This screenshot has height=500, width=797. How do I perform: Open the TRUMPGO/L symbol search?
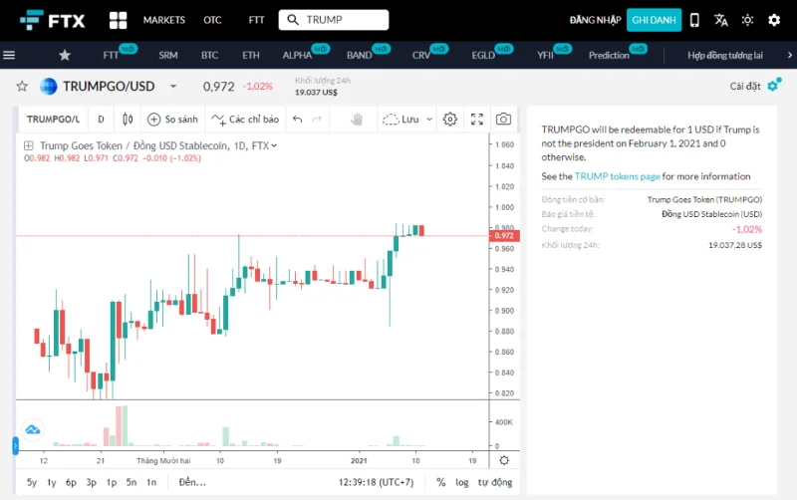53,119
